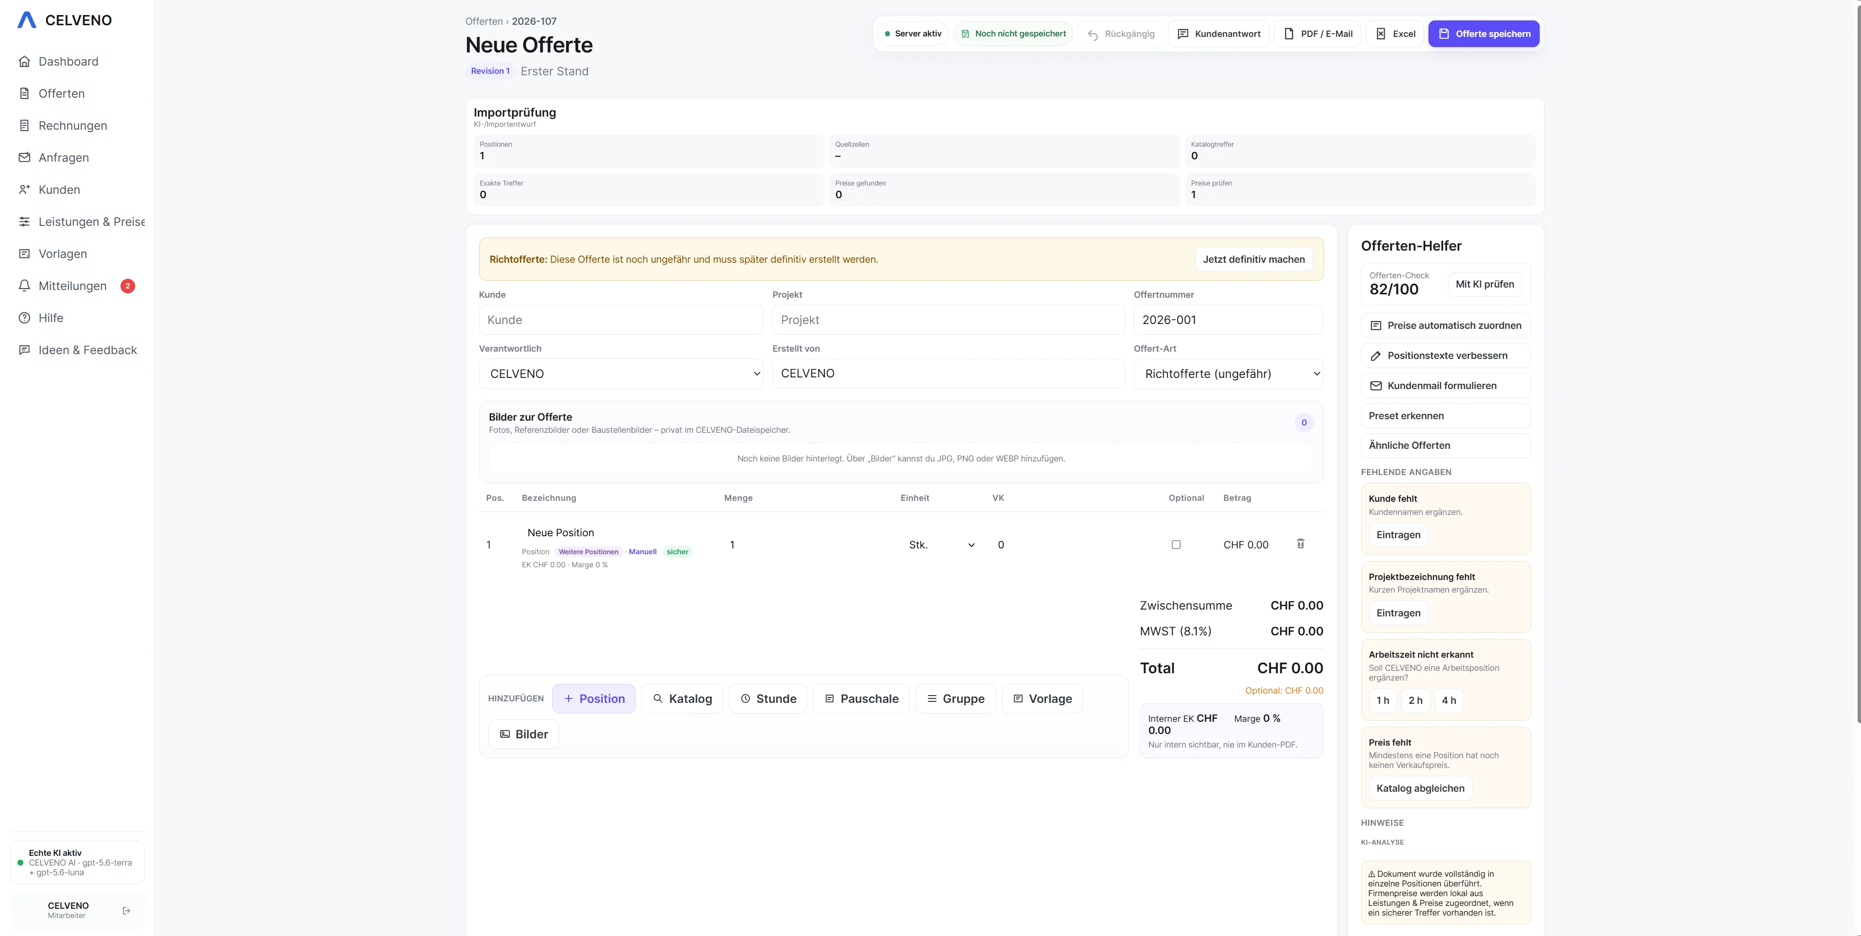The height and width of the screenshot is (936, 1861).
Task: Click the CELVENO logo icon
Action: [27, 20]
